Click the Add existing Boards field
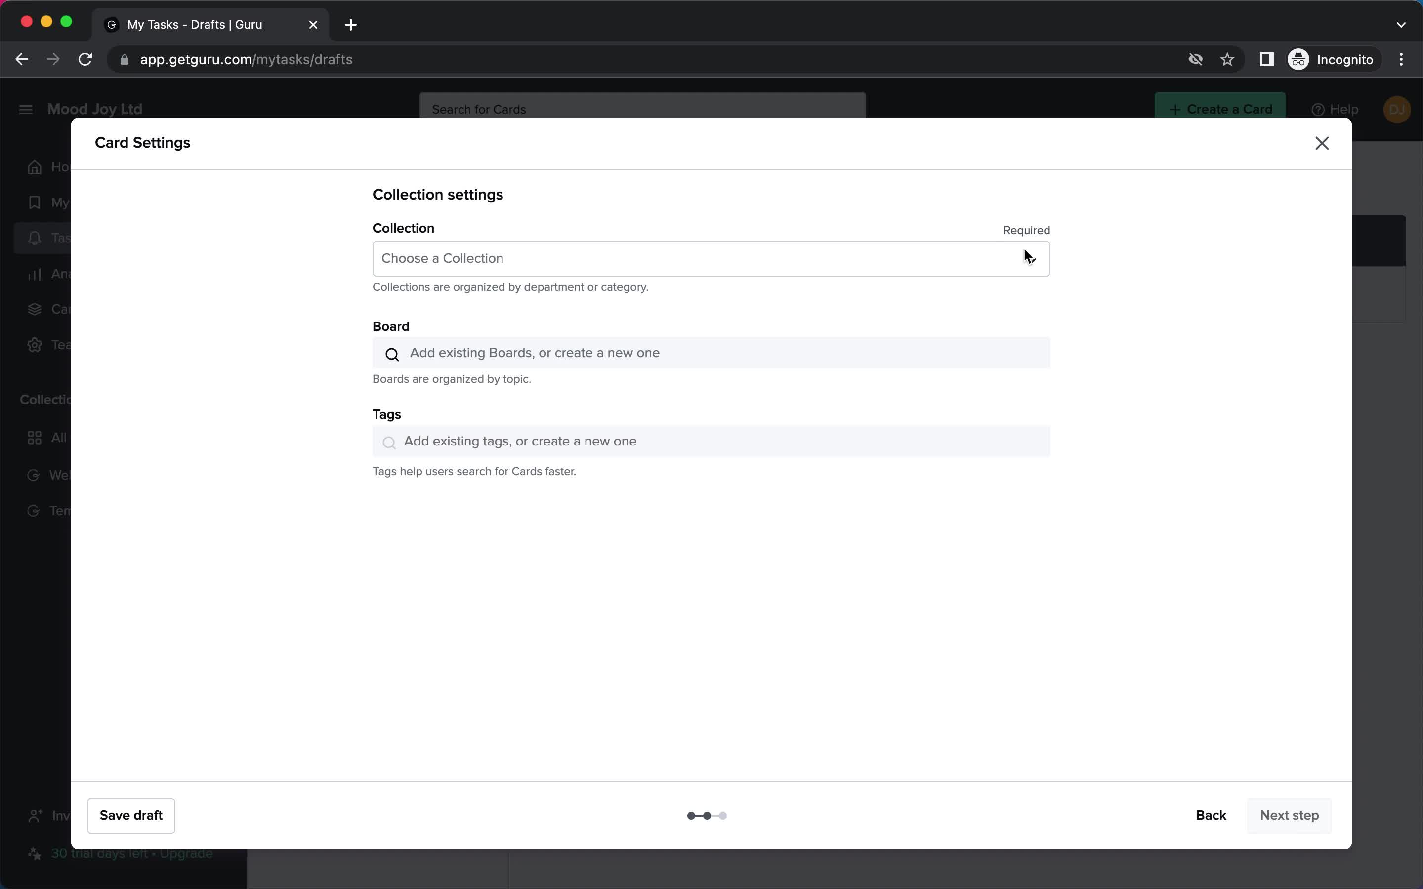This screenshot has height=889, width=1423. point(711,352)
